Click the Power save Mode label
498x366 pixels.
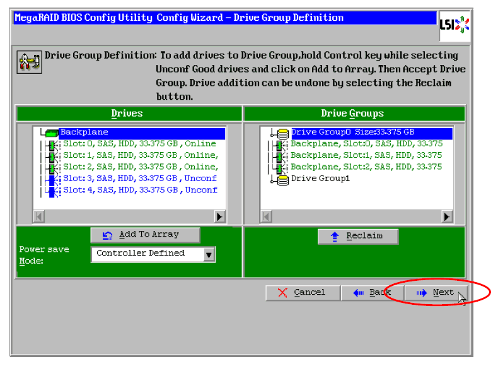pos(44,255)
